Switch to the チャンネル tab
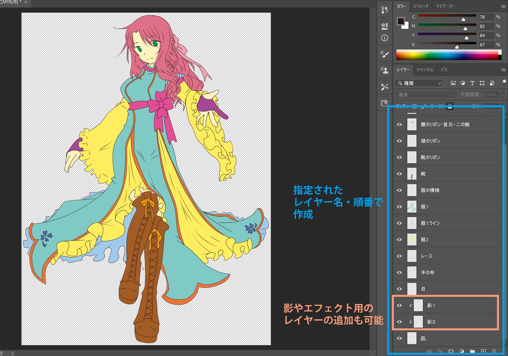 click(425, 70)
